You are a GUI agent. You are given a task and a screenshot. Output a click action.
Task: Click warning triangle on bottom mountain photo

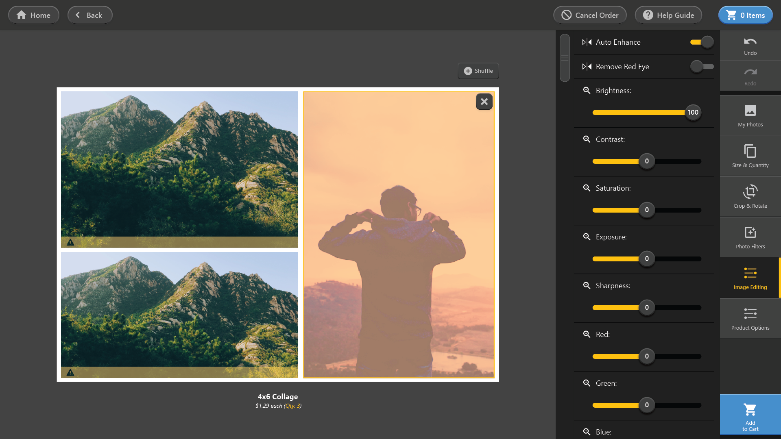[x=70, y=372]
